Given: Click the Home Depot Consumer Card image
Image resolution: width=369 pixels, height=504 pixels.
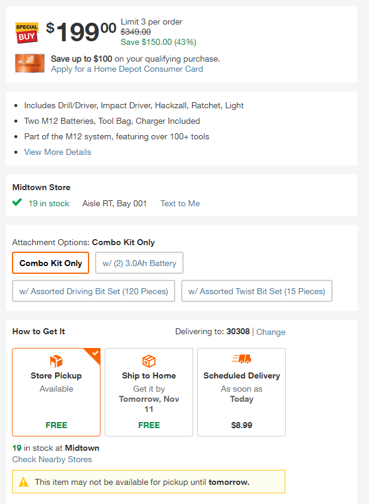Looking at the screenshot, I should coord(30,63).
